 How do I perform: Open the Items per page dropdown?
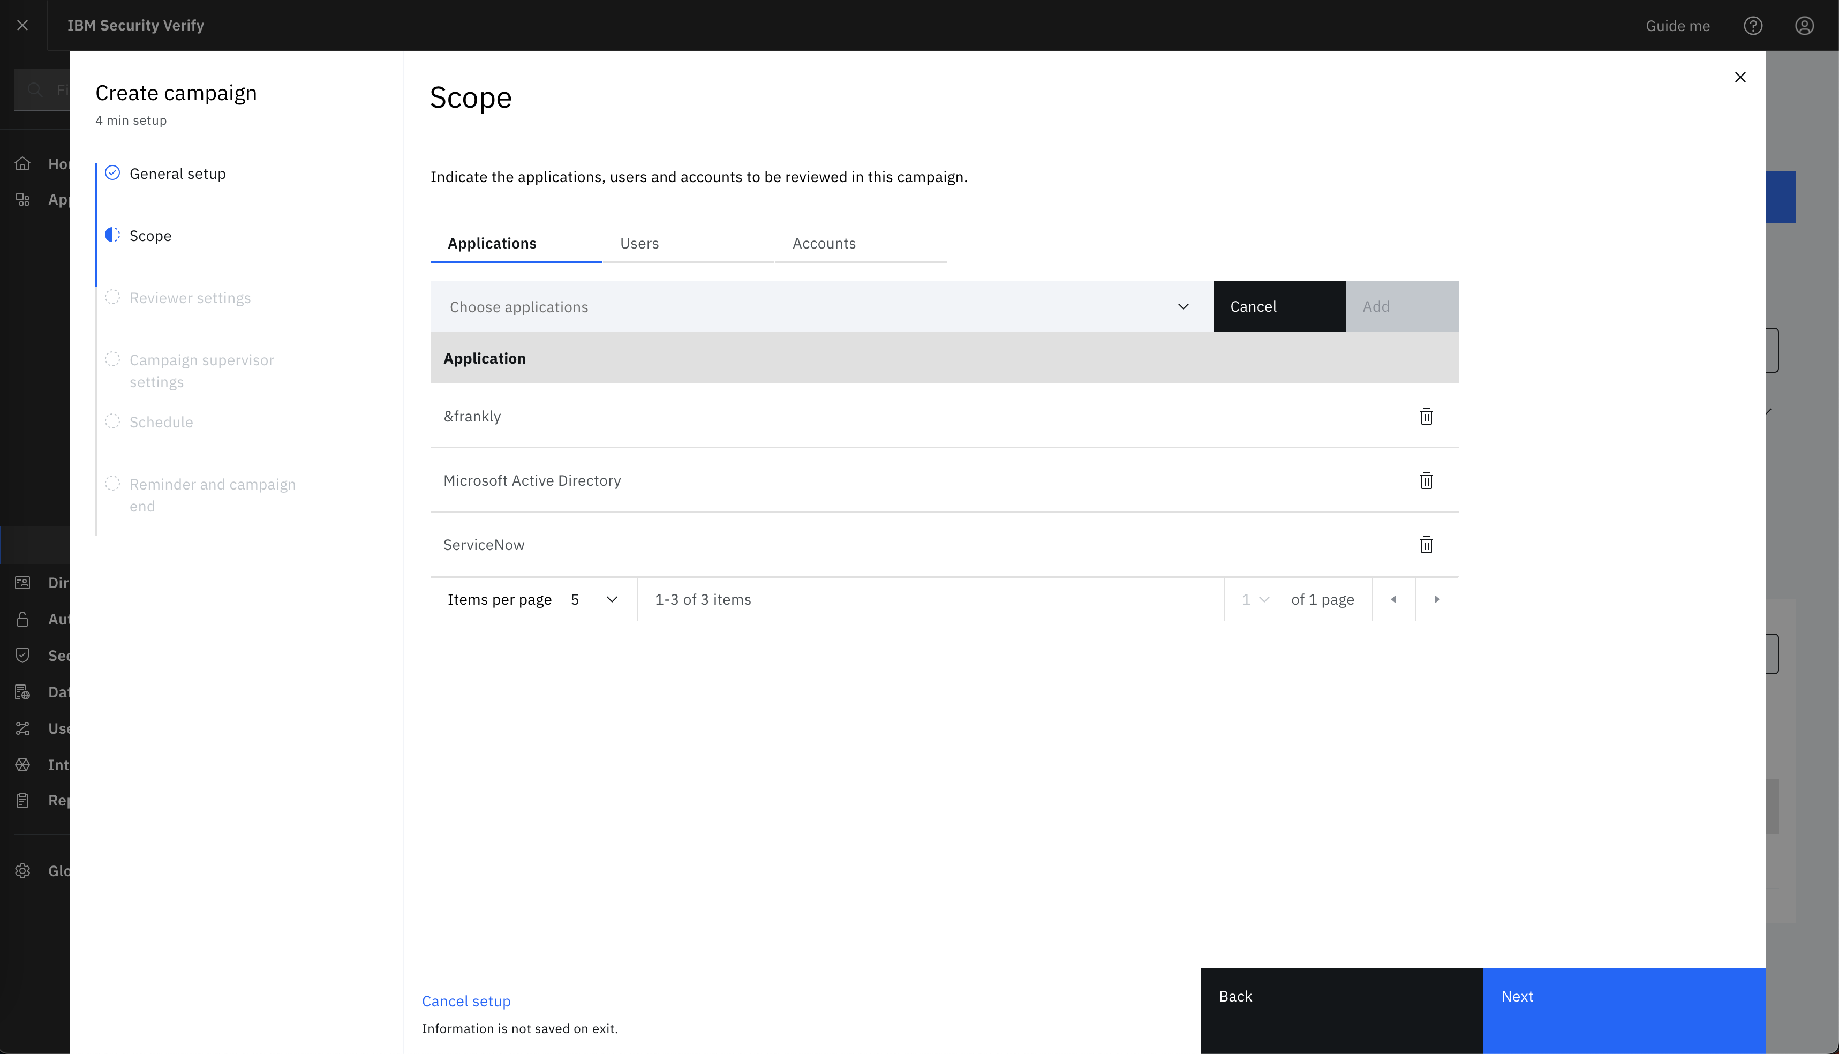[593, 599]
